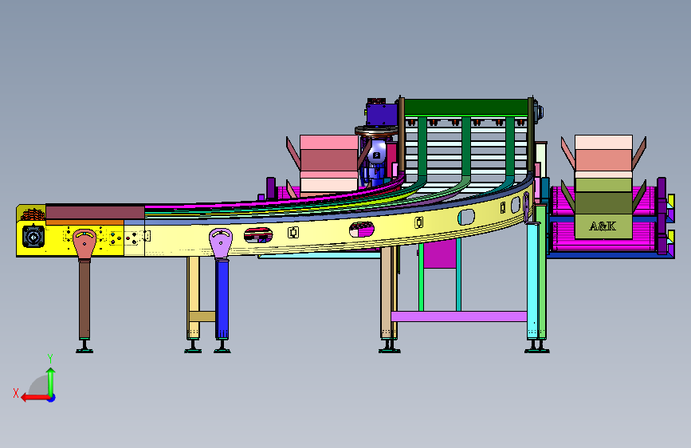Select the pink carton stack behind the curve

point(328,163)
